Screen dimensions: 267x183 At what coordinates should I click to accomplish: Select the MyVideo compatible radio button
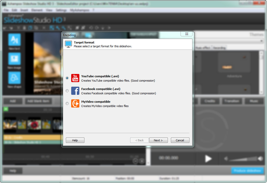67,103
